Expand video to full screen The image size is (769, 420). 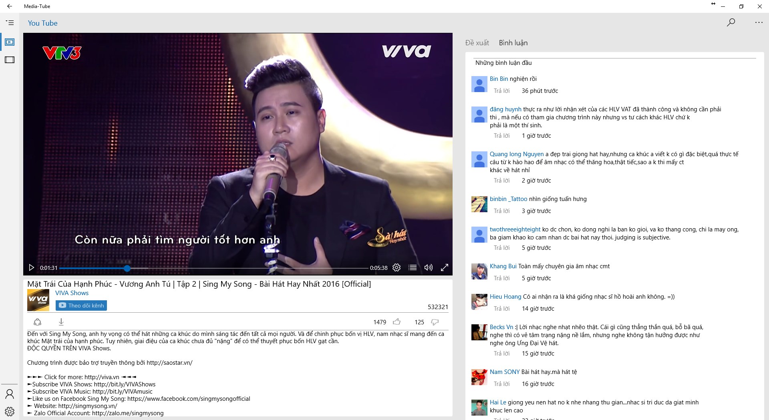[x=445, y=267]
